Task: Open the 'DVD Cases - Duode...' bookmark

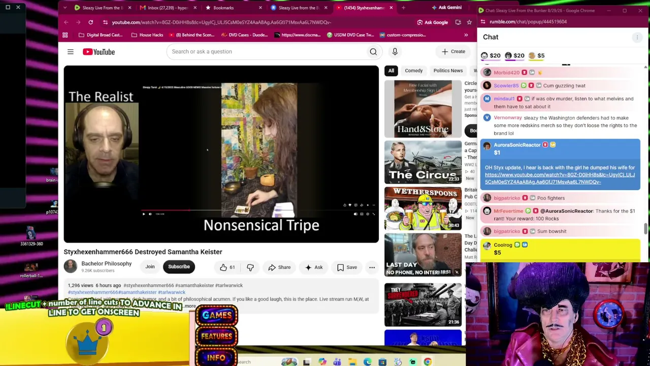Action: (x=245, y=35)
